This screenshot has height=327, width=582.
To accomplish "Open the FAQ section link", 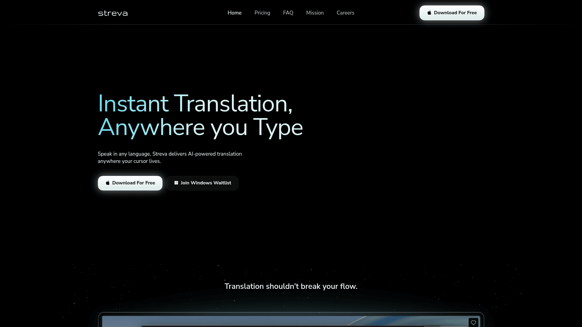I will (288, 13).
